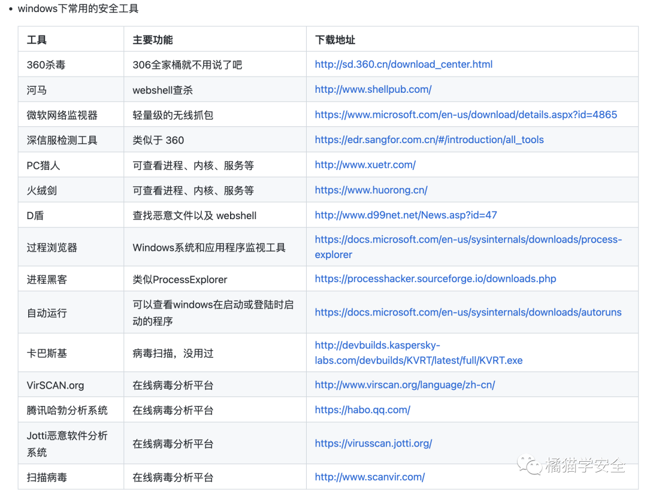Select the '类似于 360' description
Image resolution: width=647 pixels, height=494 pixels.
(158, 140)
